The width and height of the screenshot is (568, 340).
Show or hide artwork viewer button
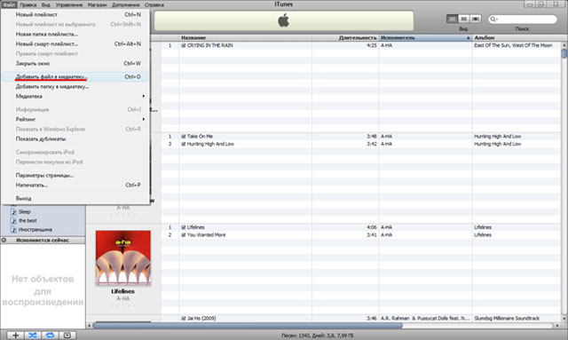pos(67,335)
